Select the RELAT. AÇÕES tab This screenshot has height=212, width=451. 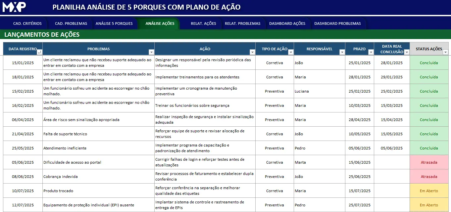click(x=203, y=23)
